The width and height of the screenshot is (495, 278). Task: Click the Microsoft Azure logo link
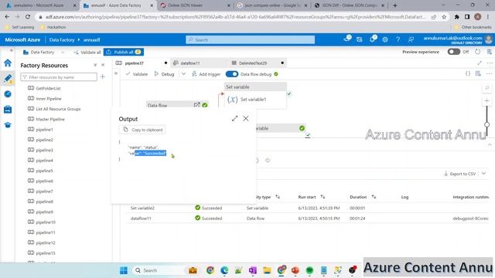(x=22, y=39)
